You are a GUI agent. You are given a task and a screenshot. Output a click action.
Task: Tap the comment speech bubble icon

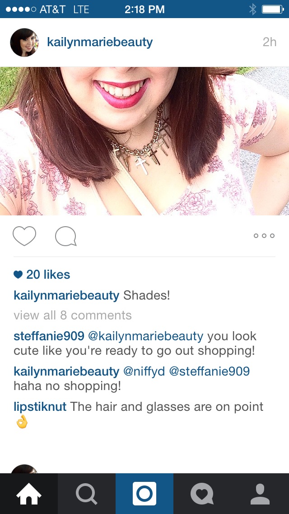click(x=66, y=236)
